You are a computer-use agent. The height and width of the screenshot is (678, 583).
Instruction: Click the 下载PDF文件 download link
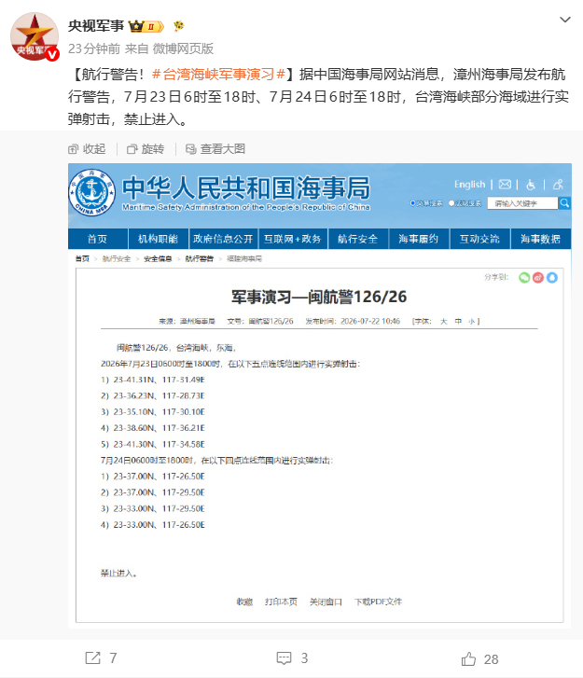379,602
